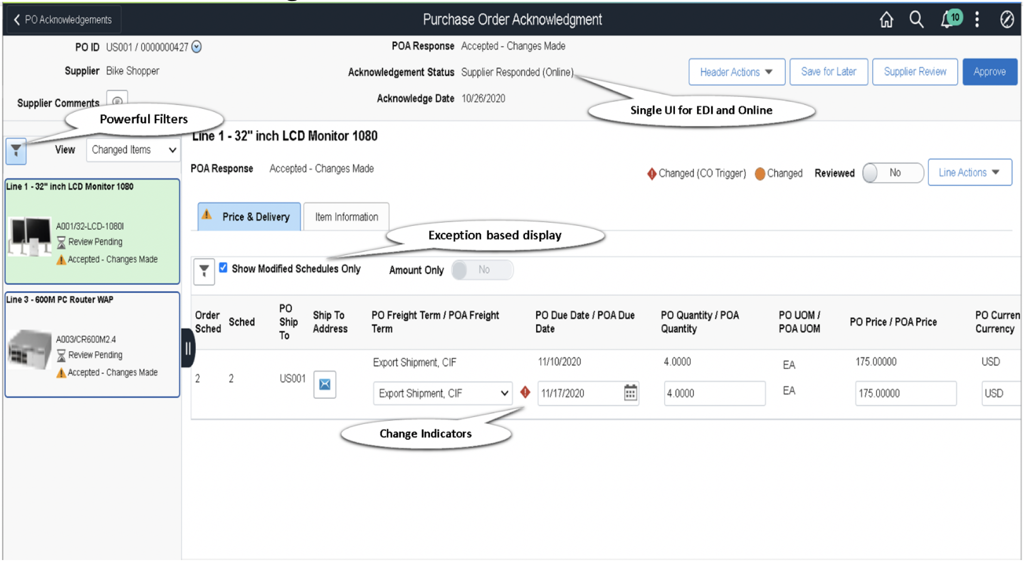Image resolution: width=1024 pixels, height=561 pixels.
Task: Switch the Reviewed toggle to Yes
Action: tap(892, 172)
